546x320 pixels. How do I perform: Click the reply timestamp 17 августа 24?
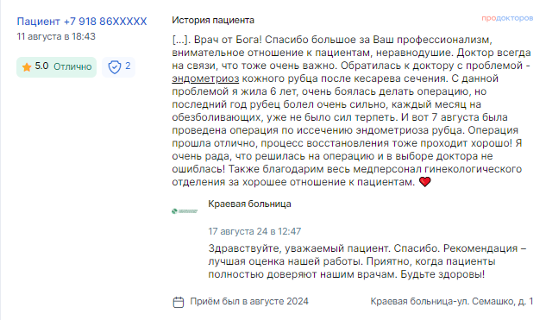pos(254,231)
